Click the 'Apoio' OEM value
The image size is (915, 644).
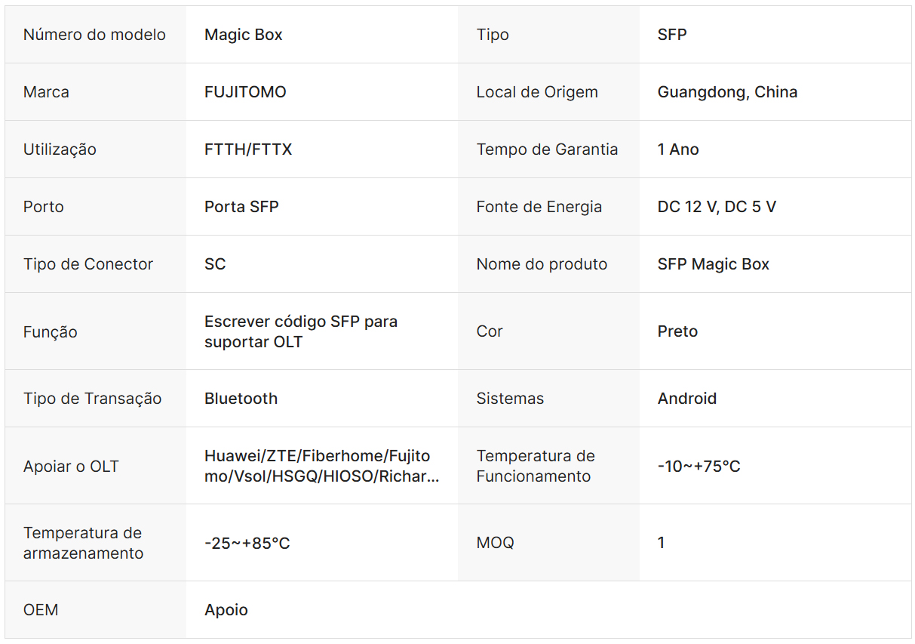pos(226,610)
